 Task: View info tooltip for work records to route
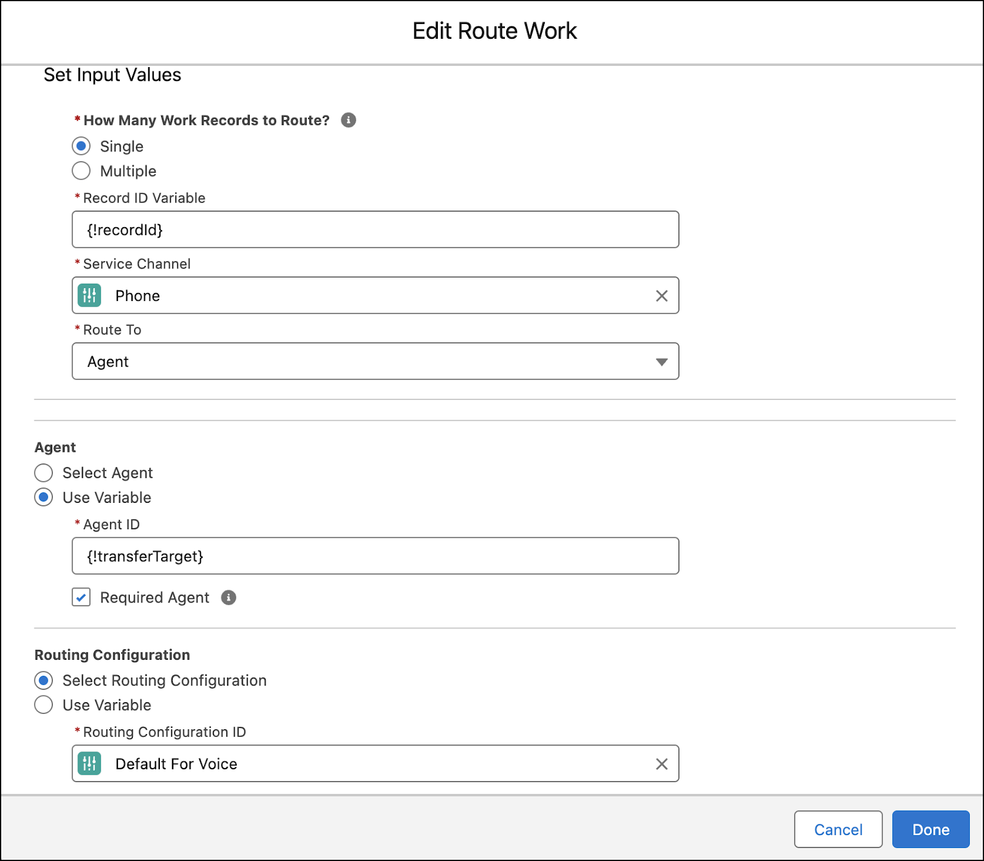(348, 121)
